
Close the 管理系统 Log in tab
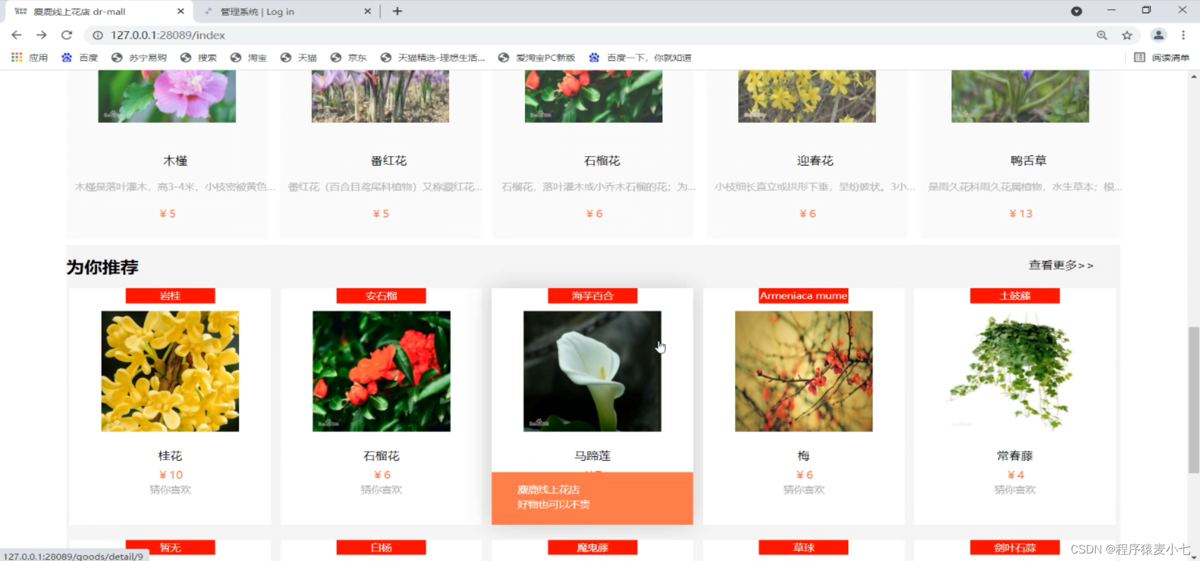pyautogui.click(x=367, y=11)
